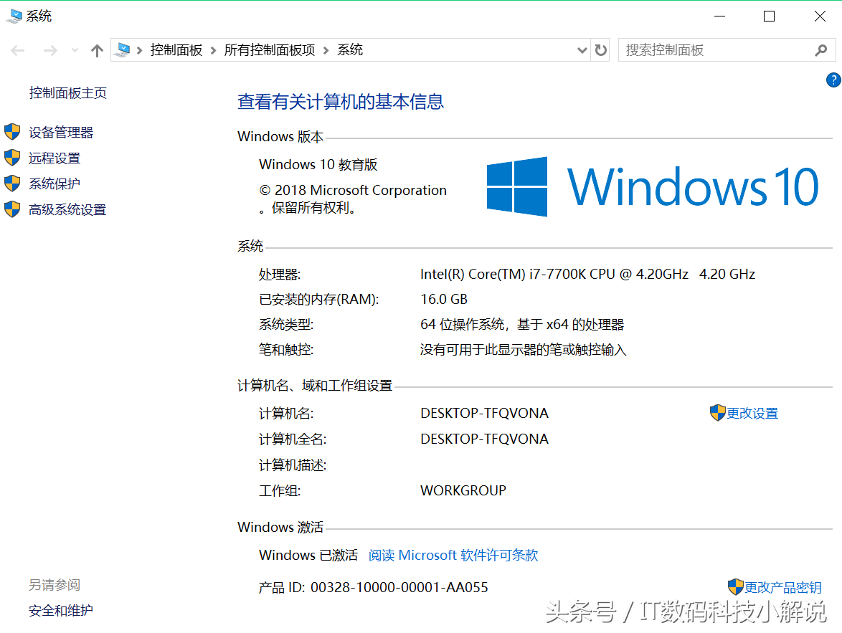The width and height of the screenshot is (842, 633).
Task: Click the Windows 10 logo image
Action: 653,187
